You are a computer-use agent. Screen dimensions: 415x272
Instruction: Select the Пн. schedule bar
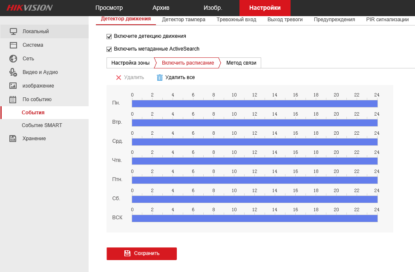(255, 104)
